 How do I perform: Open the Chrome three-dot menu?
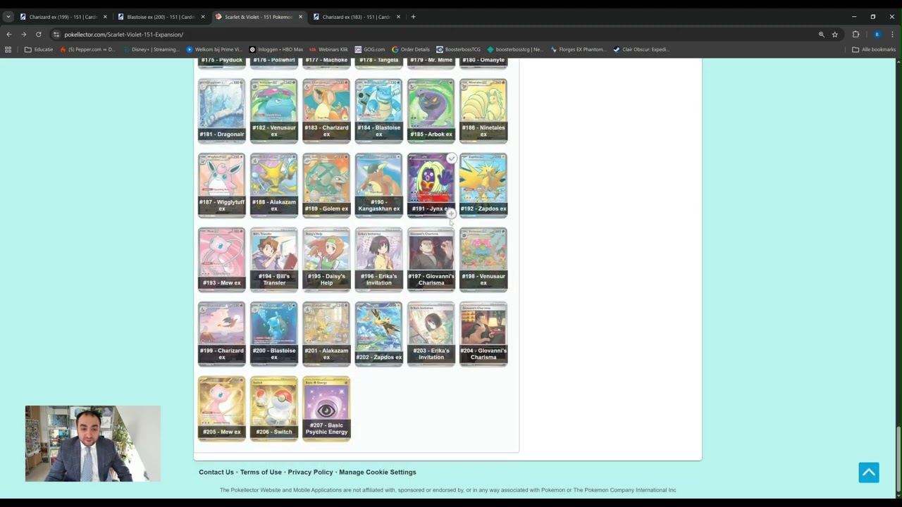(892, 35)
